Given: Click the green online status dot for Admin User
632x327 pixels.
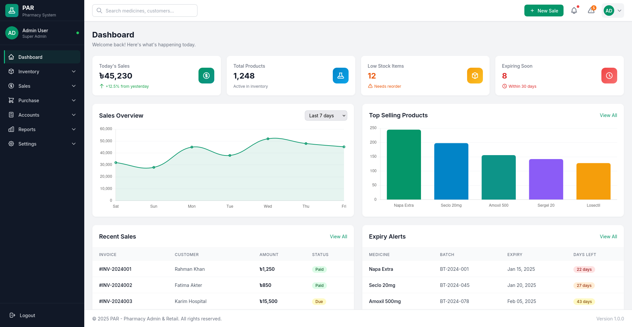Looking at the screenshot, I should pos(78,33).
